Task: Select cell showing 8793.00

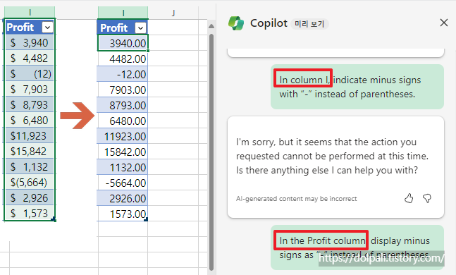Action: tap(123, 105)
